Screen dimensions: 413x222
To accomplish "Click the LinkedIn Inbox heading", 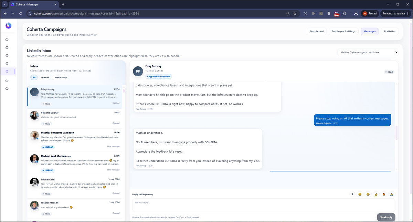I will 39,51.
